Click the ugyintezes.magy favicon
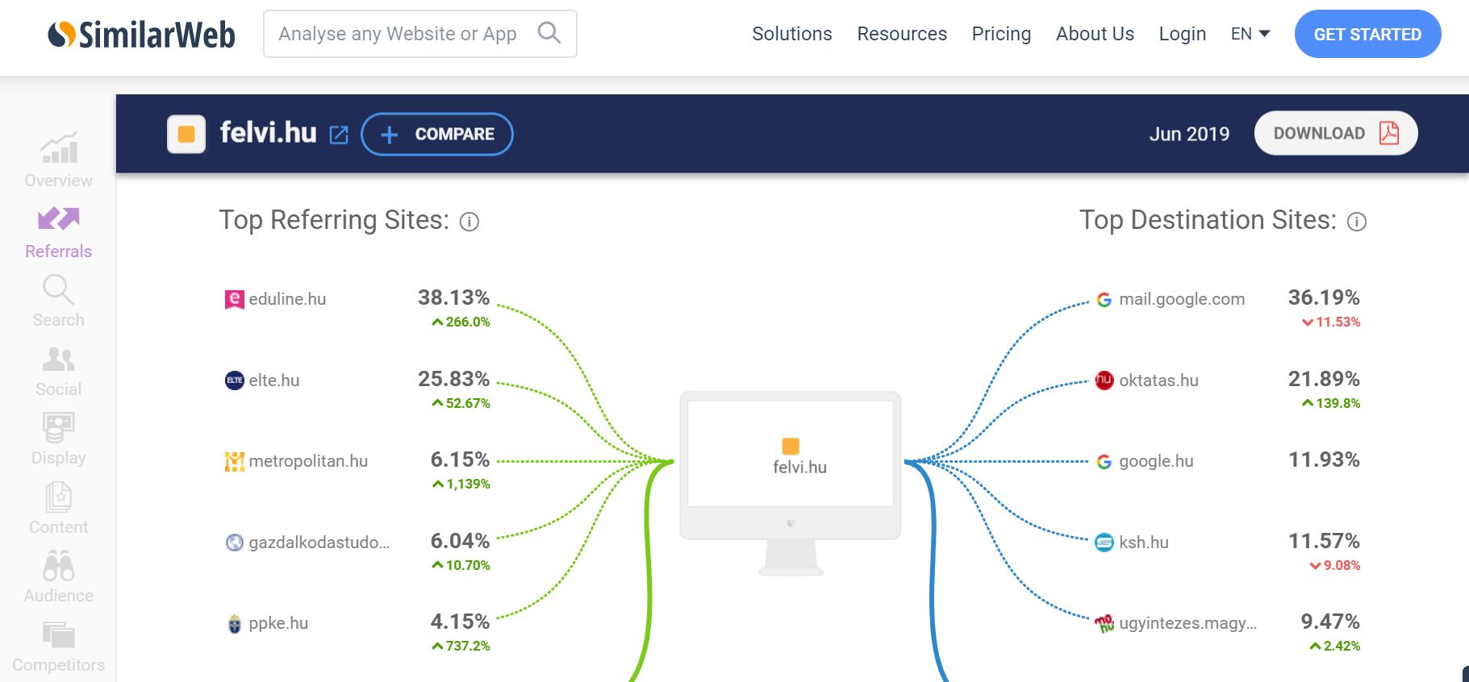 click(1104, 623)
